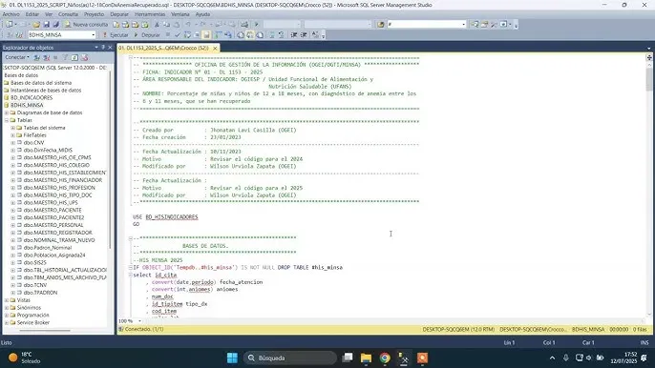Viewport: 655px width, 368px height.
Task: Open the Consulta menu
Action: tap(68, 14)
